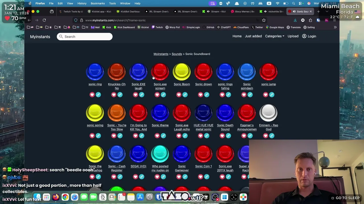Open FaceTime from the dock
364x204 pixels.
93,197
